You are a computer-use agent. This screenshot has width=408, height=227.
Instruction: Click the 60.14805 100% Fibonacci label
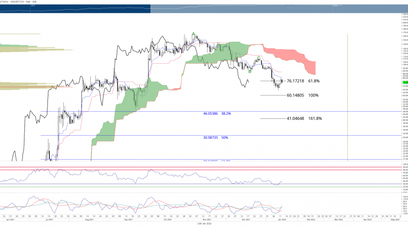coord(302,95)
